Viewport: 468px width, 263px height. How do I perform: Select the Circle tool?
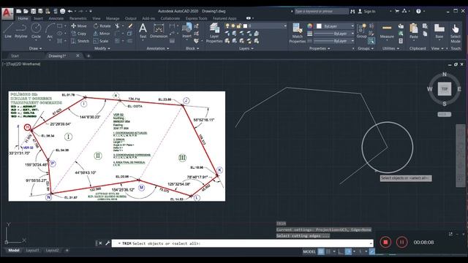coord(36,31)
